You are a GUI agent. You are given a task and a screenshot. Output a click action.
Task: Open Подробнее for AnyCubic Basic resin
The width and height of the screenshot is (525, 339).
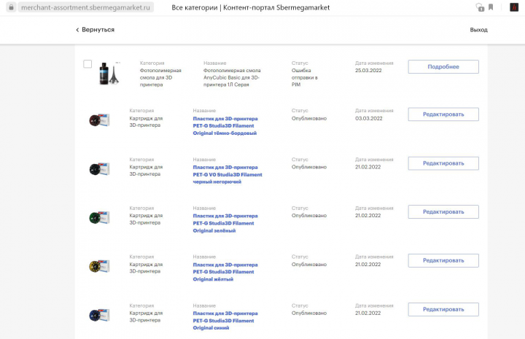point(443,66)
